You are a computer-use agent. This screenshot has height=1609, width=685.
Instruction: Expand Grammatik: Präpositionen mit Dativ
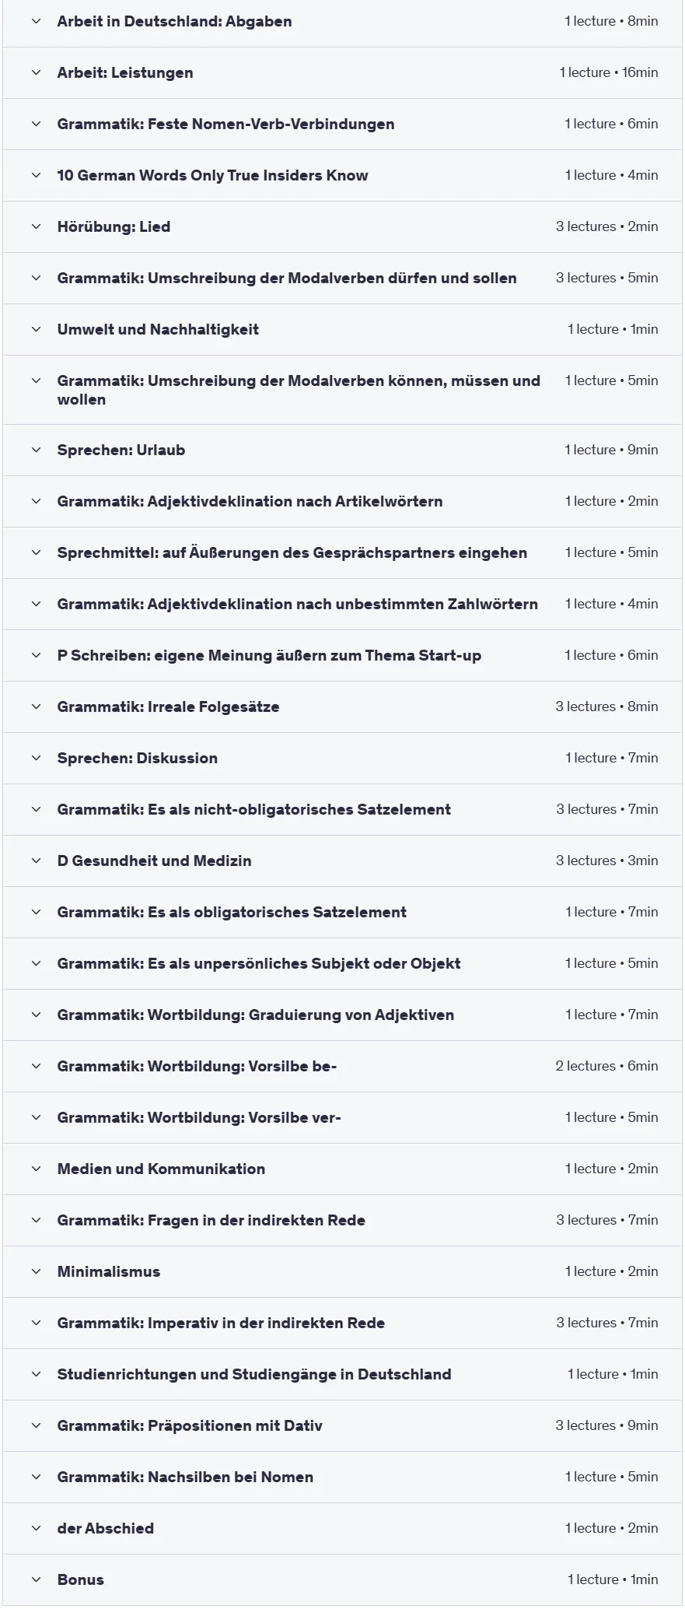tap(342, 1426)
